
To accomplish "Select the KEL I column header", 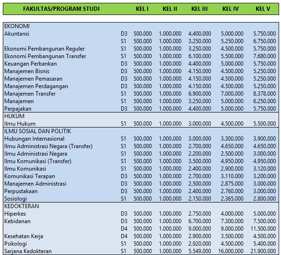I will click(142, 9).
